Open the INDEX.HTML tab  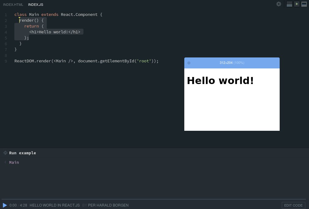13,5
